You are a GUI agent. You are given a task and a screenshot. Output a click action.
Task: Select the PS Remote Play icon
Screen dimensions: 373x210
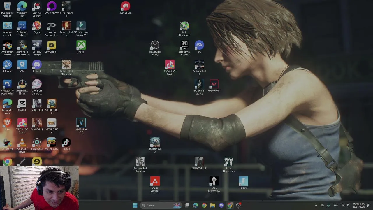click(x=22, y=29)
